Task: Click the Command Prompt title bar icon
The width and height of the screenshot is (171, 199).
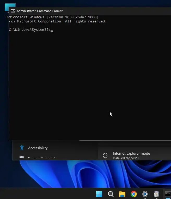Action: [x=13, y=11]
